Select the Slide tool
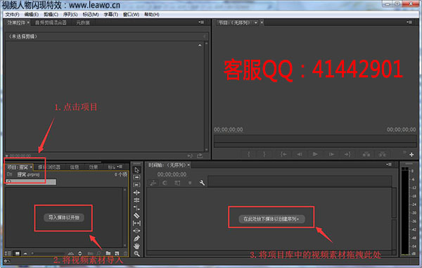422x268 pixels. (x=136, y=231)
